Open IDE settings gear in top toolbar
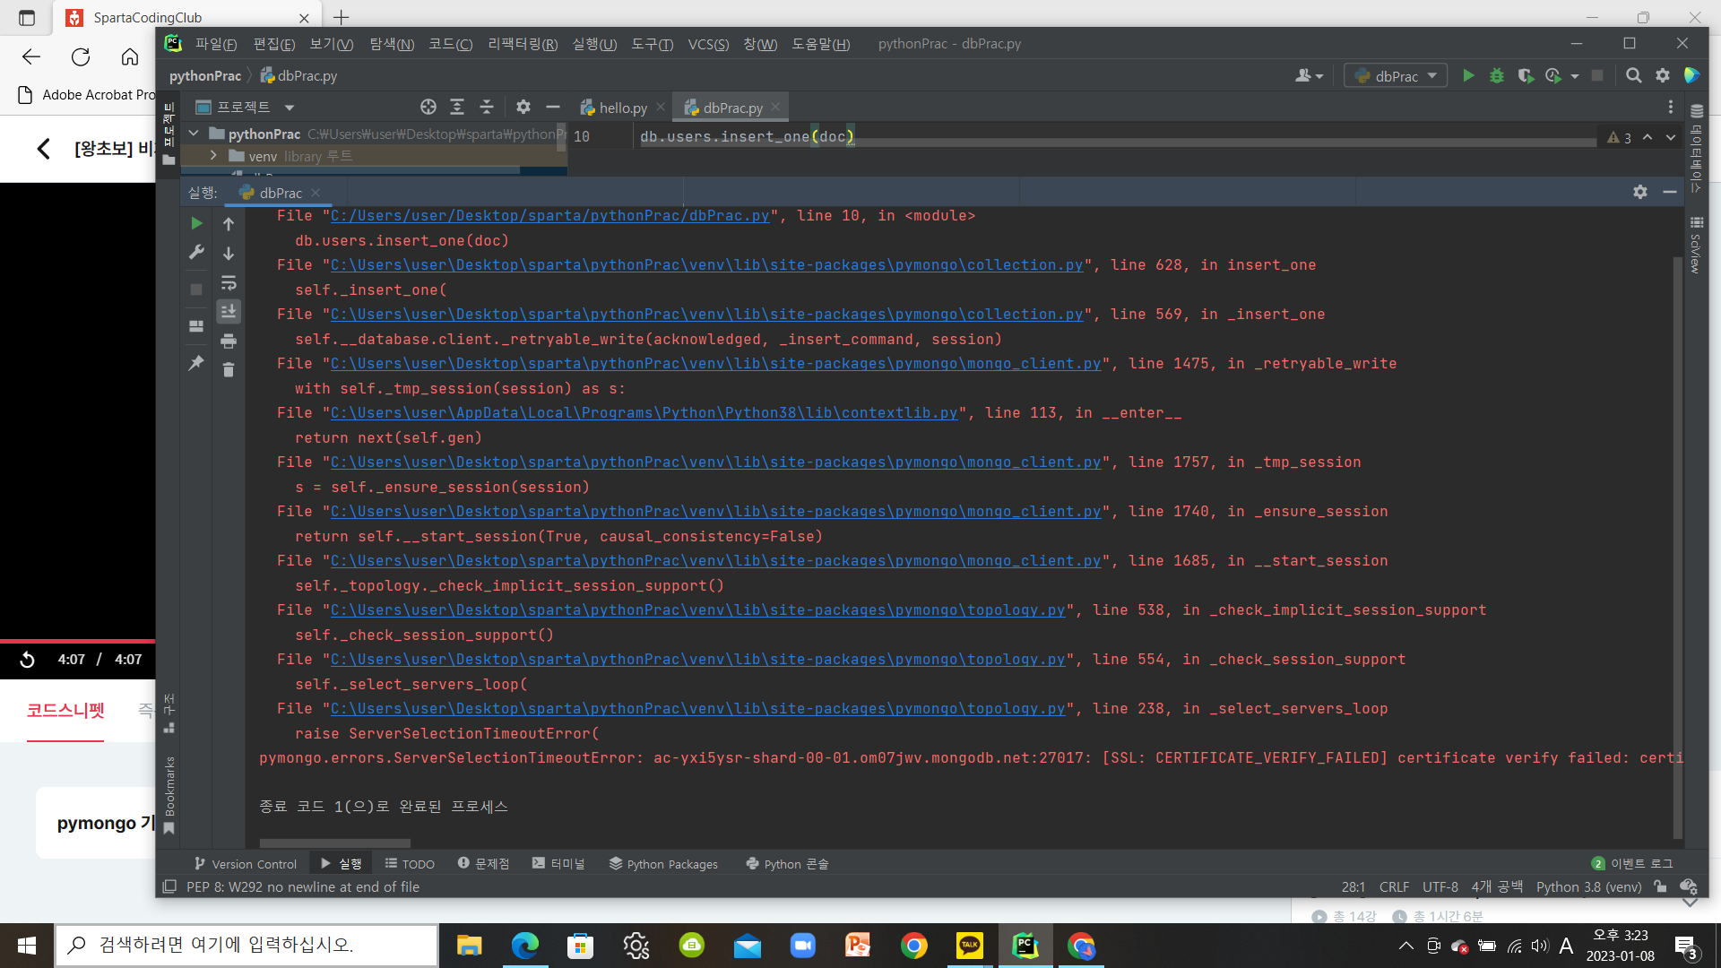The height and width of the screenshot is (968, 1721). tap(1663, 76)
